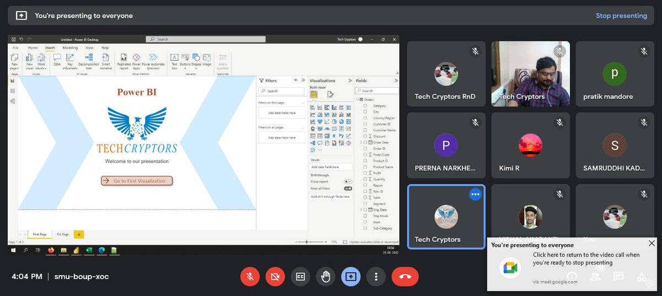Check the Discount field

365,136
